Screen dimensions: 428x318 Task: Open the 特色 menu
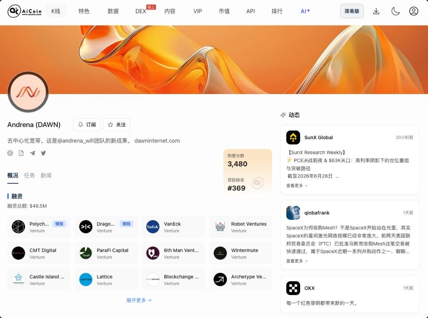(84, 11)
